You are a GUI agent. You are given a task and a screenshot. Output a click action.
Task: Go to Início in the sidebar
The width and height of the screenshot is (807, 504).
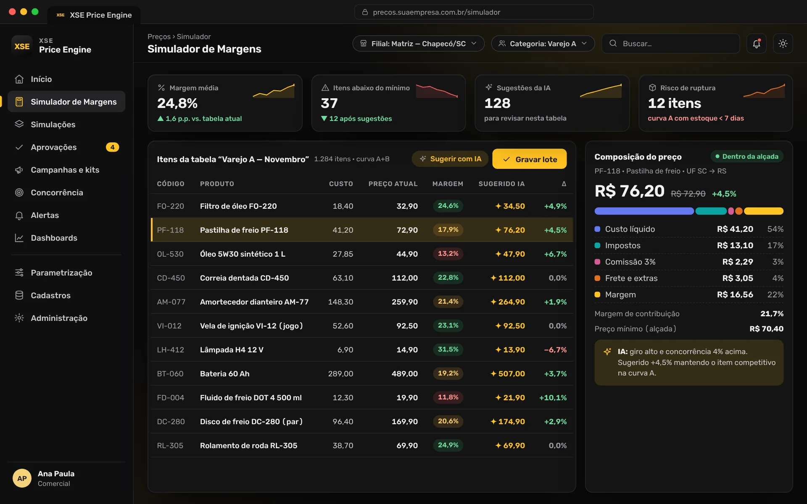pyautogui.click(x=66, y=79)
